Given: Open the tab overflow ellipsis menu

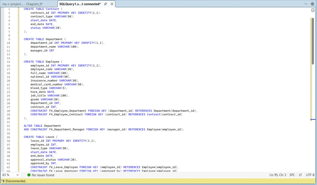Looking at the screenshot, I should (306, 4).
